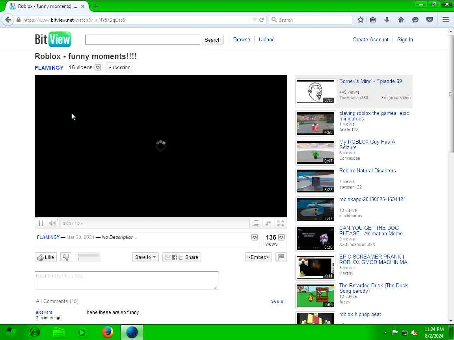Open the downloads arrow icon

(387, 20)
